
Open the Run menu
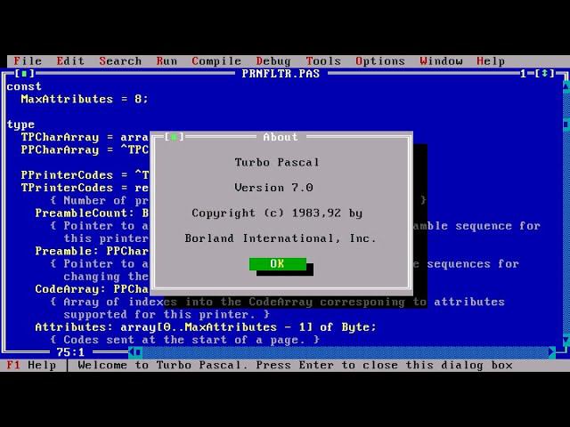coord(167,61)
